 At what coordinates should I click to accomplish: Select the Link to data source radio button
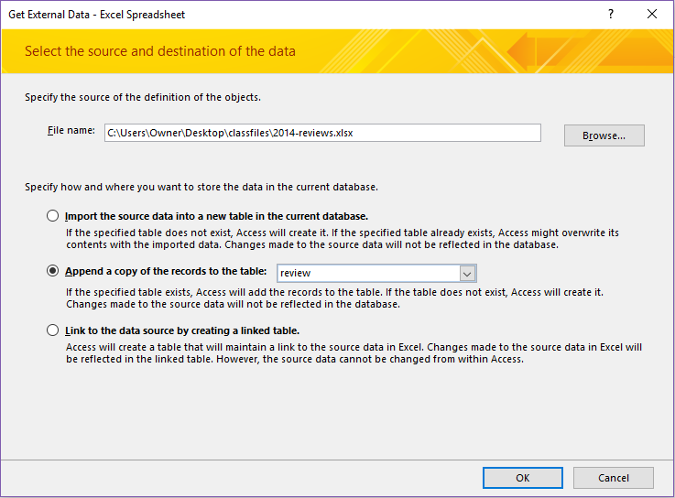pos(52,330)
